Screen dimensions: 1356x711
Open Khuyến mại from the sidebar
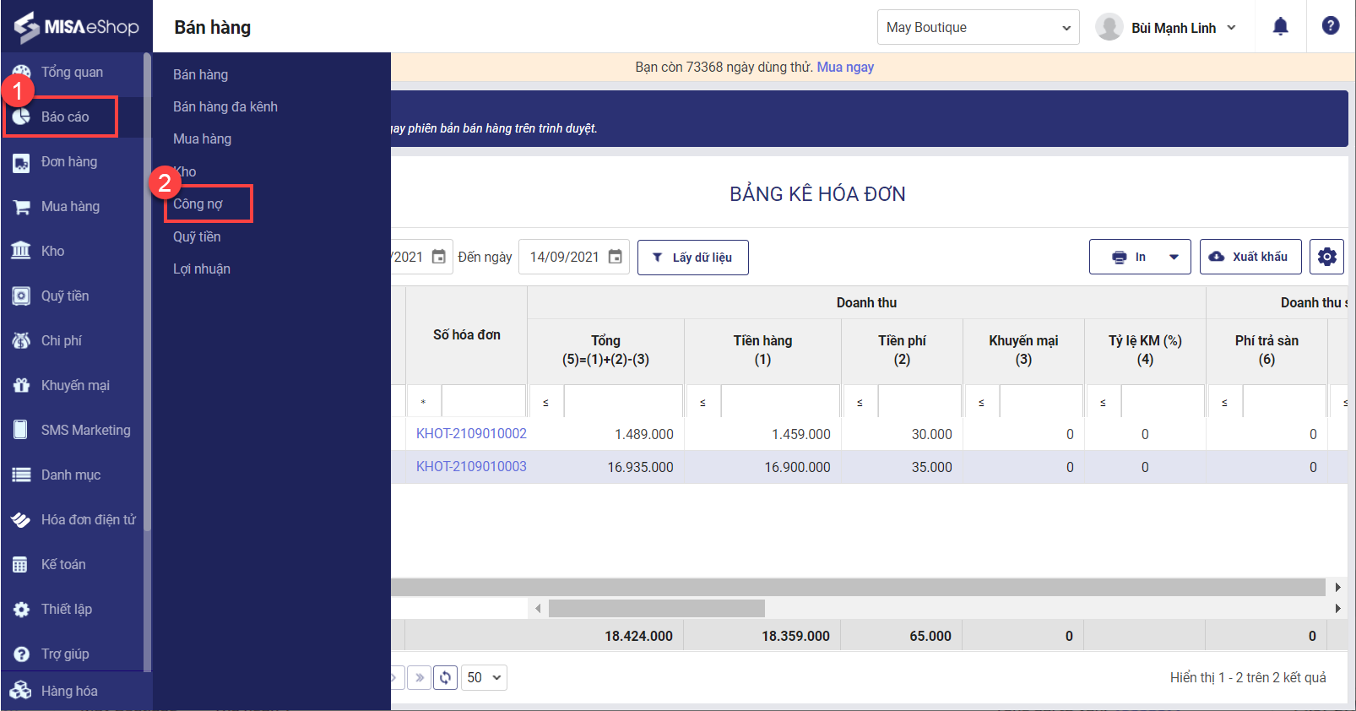[75, 385]
